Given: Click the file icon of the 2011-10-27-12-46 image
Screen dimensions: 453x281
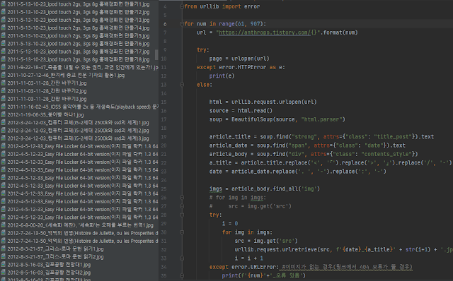Looking at the screenshot, I should pyautogui.click(x=3, y=75).
